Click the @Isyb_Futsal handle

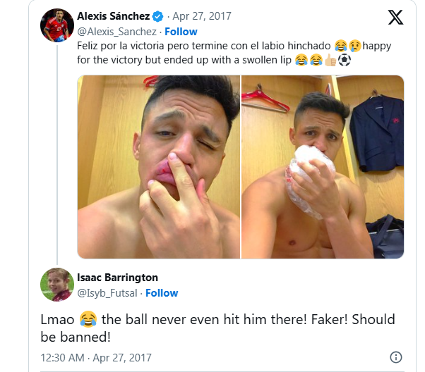point(107,293)
